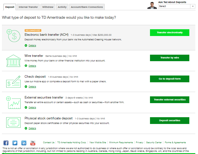Expand Details under Check deposit
The image size is (198, 154).
(x=32, y=87)
